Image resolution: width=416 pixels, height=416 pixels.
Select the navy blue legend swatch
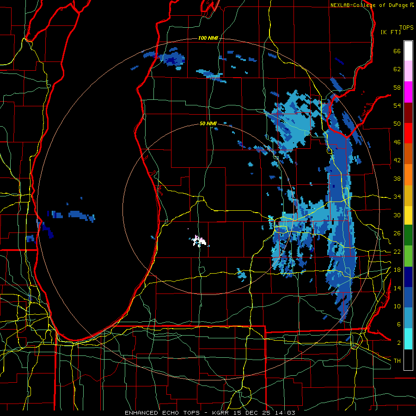(x=408, y=277)
